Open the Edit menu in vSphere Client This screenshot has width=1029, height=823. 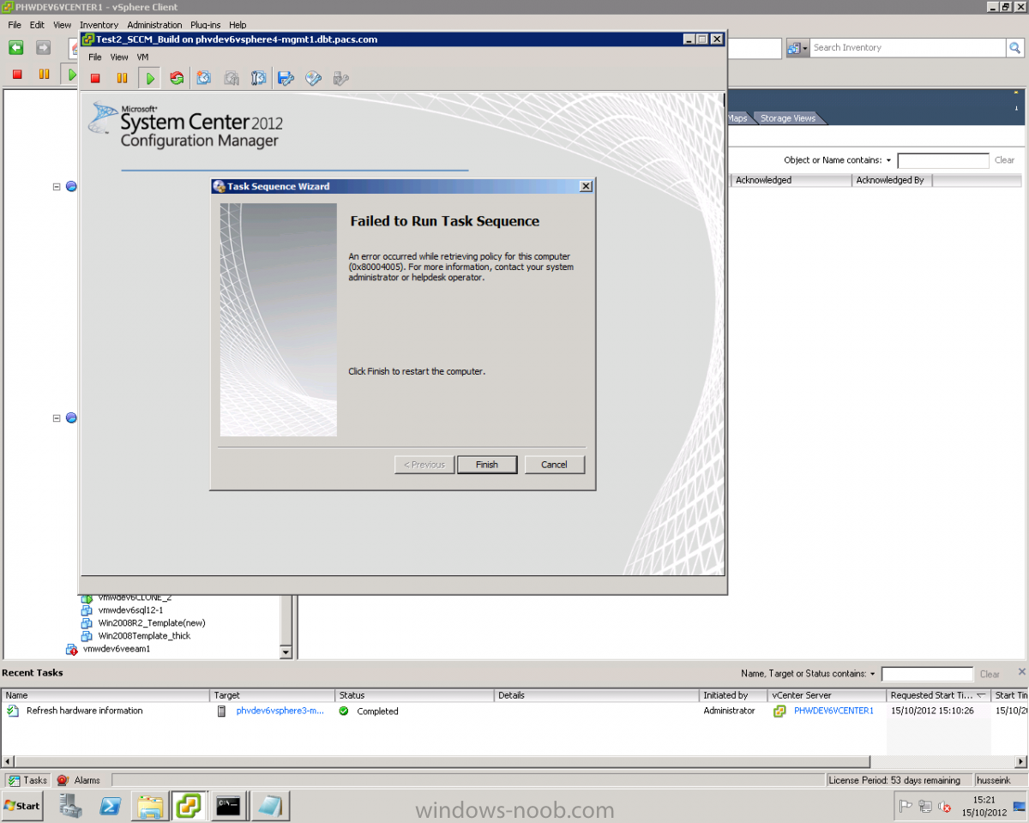click(x=37, y=25)
